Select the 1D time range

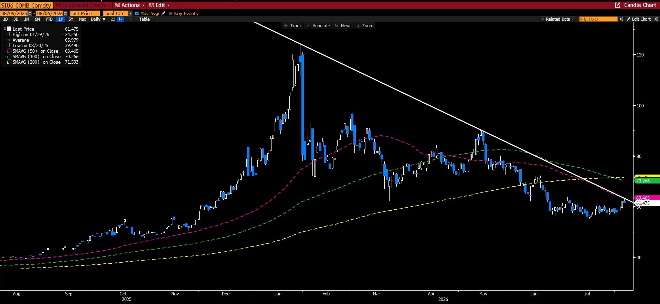pyautogui.click(x=6, y=19)
